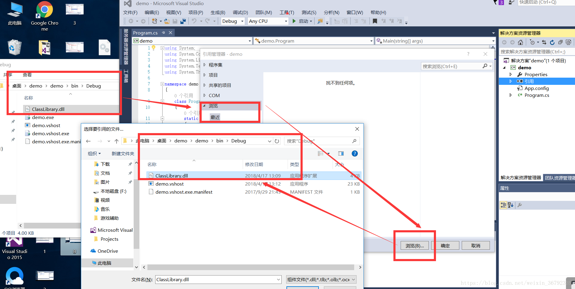Open the demo project navigation dropdown

click(x=192, y=41)
